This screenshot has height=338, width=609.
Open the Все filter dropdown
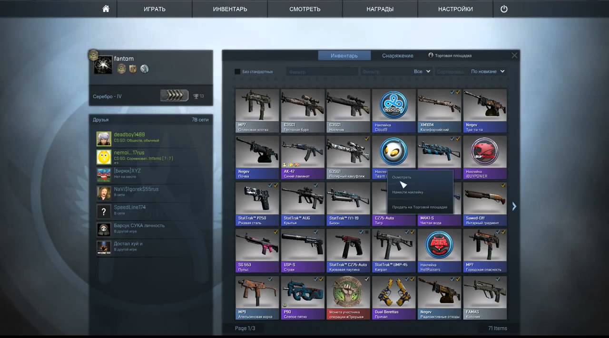(422, 72)
